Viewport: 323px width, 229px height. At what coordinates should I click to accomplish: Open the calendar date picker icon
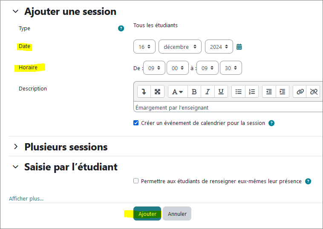(x=239, y=47)
